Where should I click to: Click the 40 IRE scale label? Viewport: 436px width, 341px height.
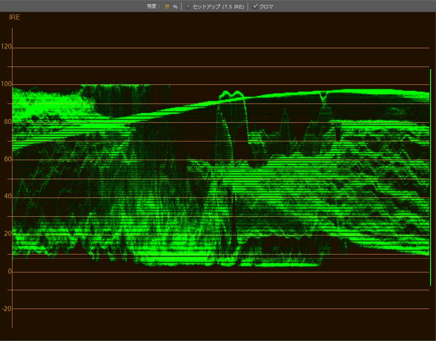(7, 196)
